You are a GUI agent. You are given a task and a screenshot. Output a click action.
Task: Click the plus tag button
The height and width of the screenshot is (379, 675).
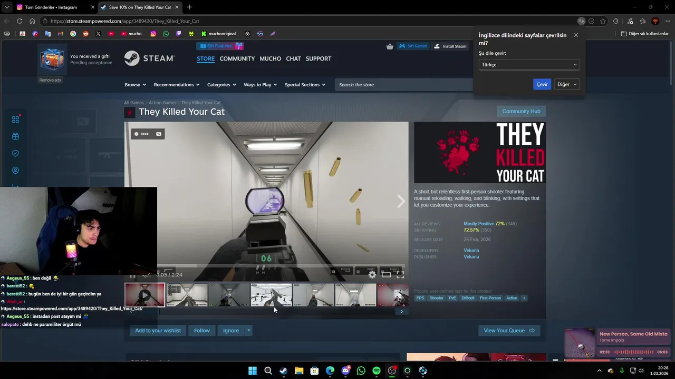(524, 298)
